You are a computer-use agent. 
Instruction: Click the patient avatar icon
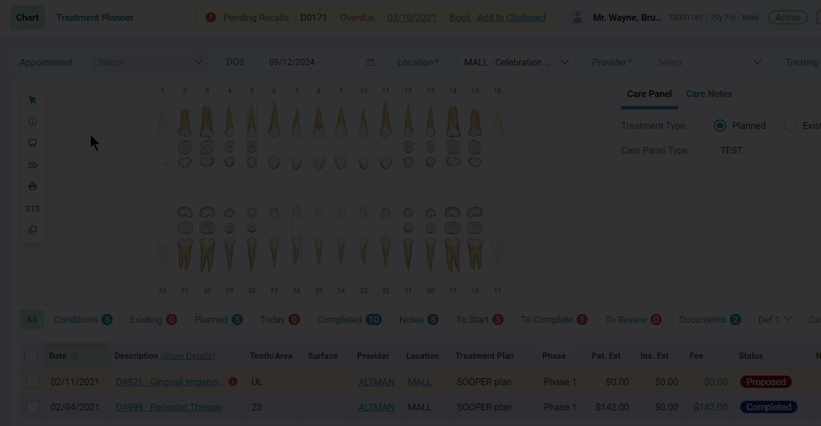pyautogui.click(x=577, y=17)
